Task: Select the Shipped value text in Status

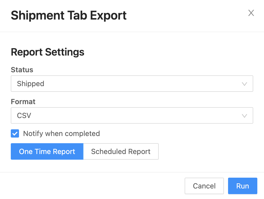Action: coord(31,84)
